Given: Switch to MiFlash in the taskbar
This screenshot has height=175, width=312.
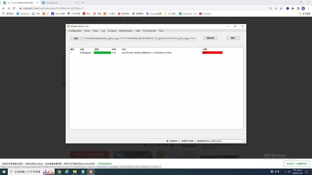Looking at the screenshot, I should click(91, 172).
